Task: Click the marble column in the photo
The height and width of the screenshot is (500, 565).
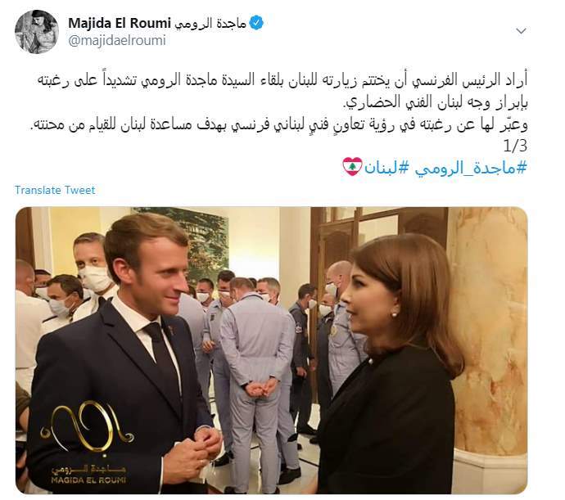Action: [488, 331]
